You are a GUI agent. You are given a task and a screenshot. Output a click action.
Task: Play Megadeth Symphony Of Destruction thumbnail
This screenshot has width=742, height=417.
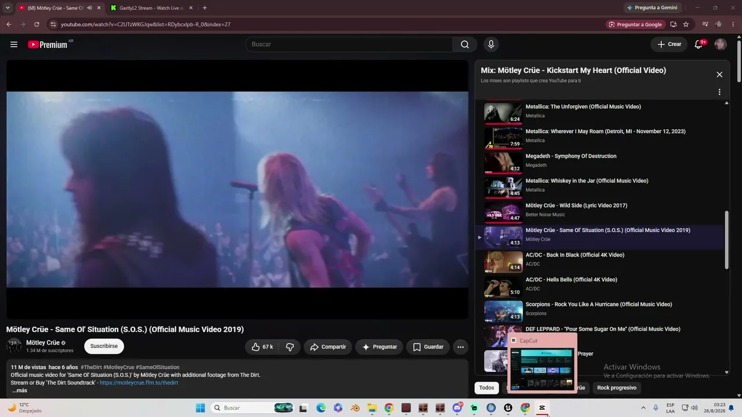pyautogui.click(x=503, y=163)
